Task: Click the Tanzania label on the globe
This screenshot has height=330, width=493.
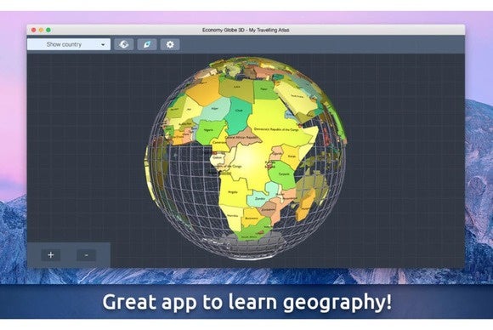Action: click(284, 174)
